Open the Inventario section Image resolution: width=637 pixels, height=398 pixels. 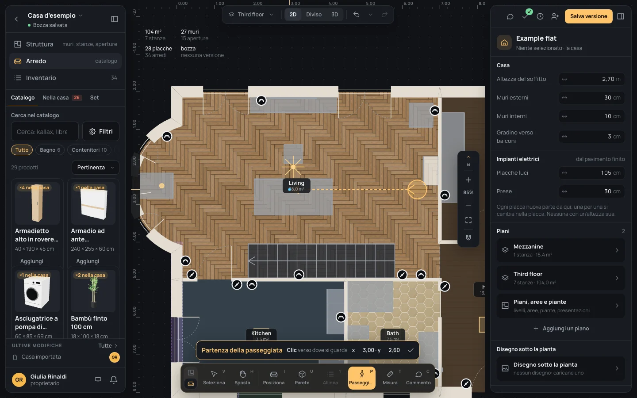(65, 78)
